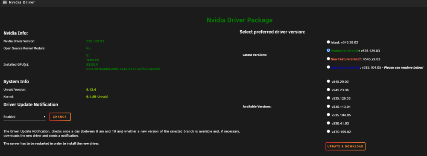
Task: Click the 'Installed GPU(s):' label
Action: pyautogui.click(x=16, y=65)
